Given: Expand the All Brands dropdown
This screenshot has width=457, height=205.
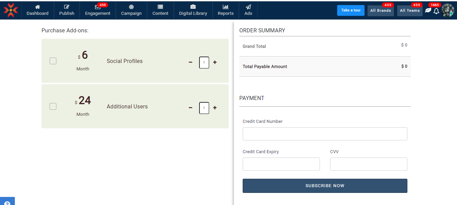Looking at the screenshot, I should point(380,10).
